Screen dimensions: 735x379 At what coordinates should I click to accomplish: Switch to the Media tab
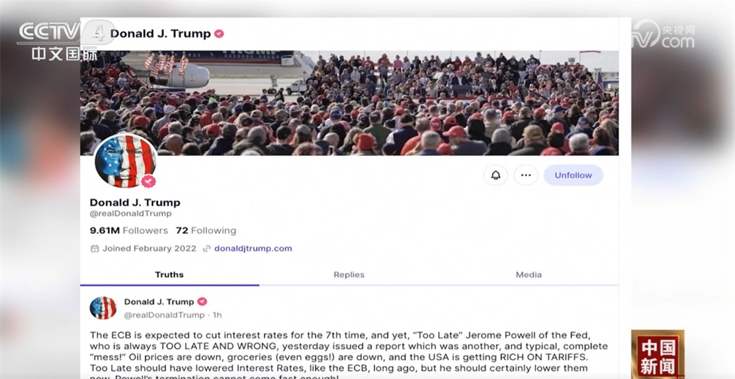(528, 275)
